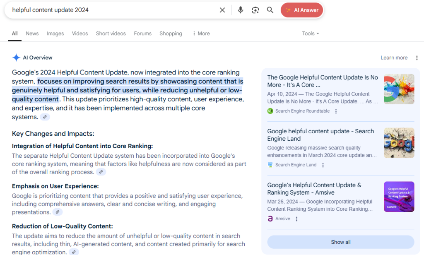The height and width of the screenshot is (255, 424).
Task: Open 'Google helpful content update - Search Engine Land' result
Action: tap(320, 135)
